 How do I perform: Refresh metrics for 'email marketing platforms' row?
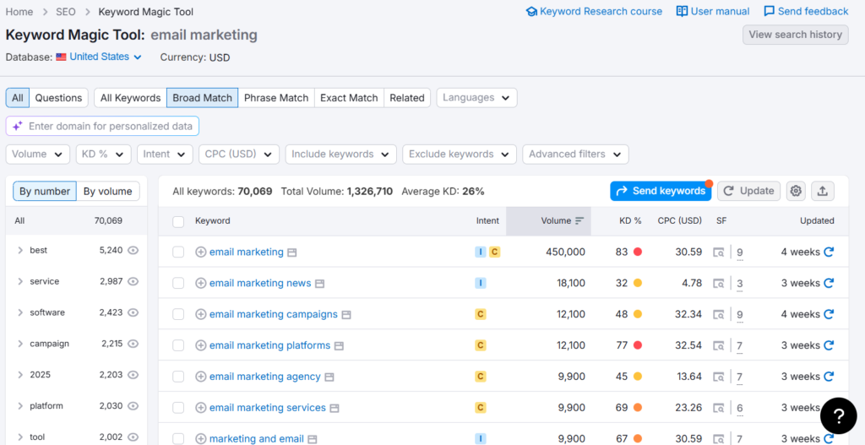pyautogui.click(x=829, y=345)
